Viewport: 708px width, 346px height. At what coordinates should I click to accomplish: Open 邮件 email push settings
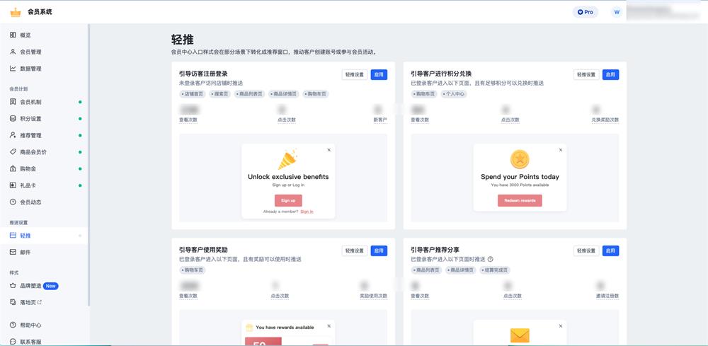25,252
